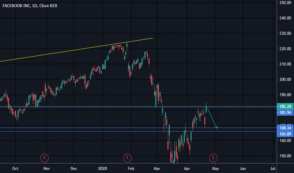Select the blue 165.89 price label
Screen dimensions: 294x173
coord(285,134)
